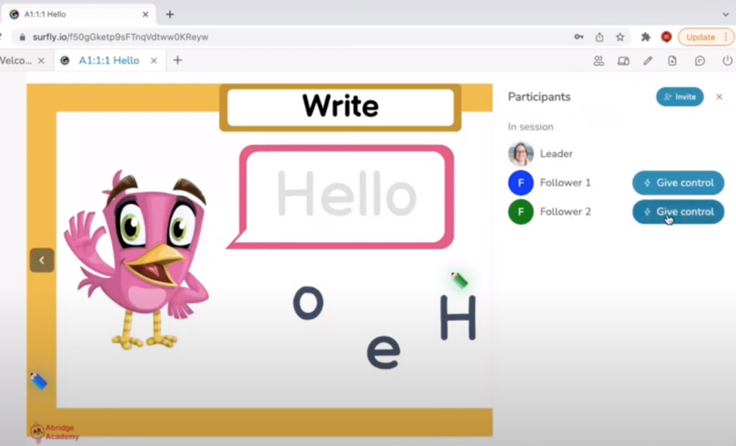Click the saved passwords key icon
This screenshot has height=446, width=736.
click(579, 37)
